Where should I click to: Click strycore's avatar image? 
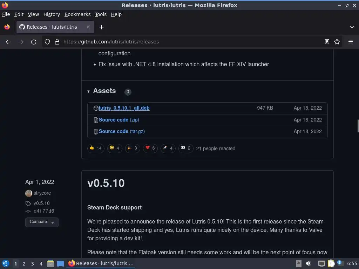click(29, 193)
